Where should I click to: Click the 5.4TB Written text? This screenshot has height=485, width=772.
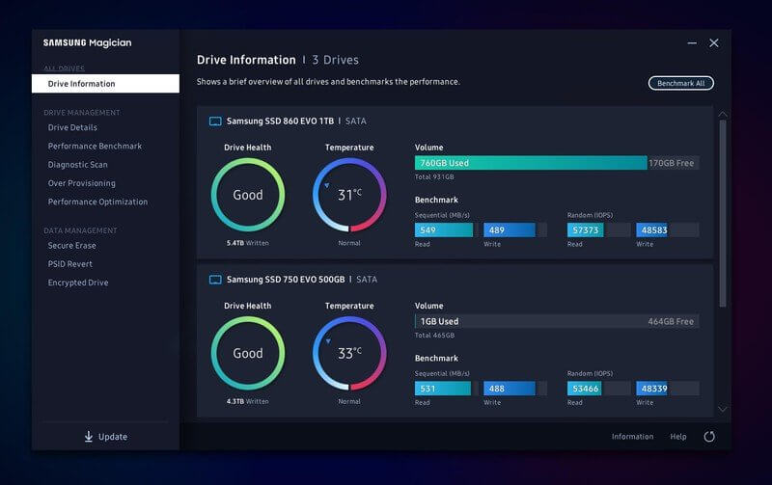[x=248, y=243]
